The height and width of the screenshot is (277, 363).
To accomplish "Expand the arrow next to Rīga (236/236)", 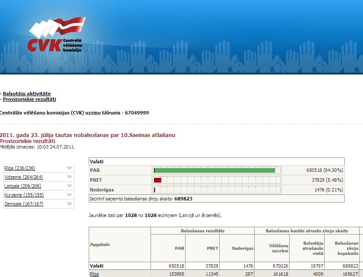I will point(70,168).
